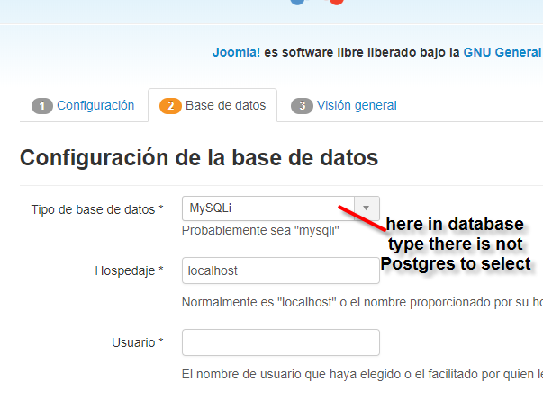Select the Base de datos tab
Viewport: 543px width, 399px height.
213,105
